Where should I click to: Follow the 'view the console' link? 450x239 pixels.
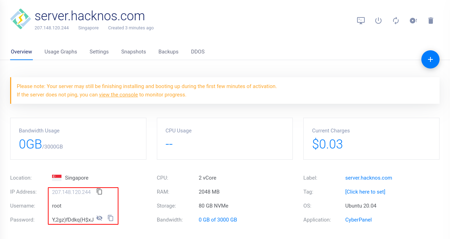tap(118, 95)
